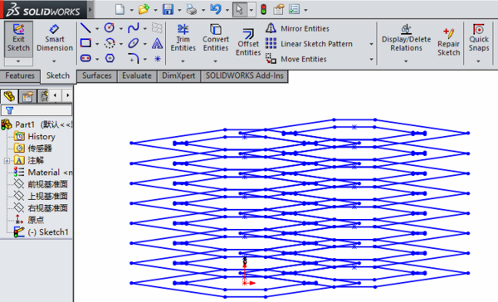This screenshot has width=498, height=302.
Task: Click Linear Sketch Pattern
Action: tap(309, 44)
